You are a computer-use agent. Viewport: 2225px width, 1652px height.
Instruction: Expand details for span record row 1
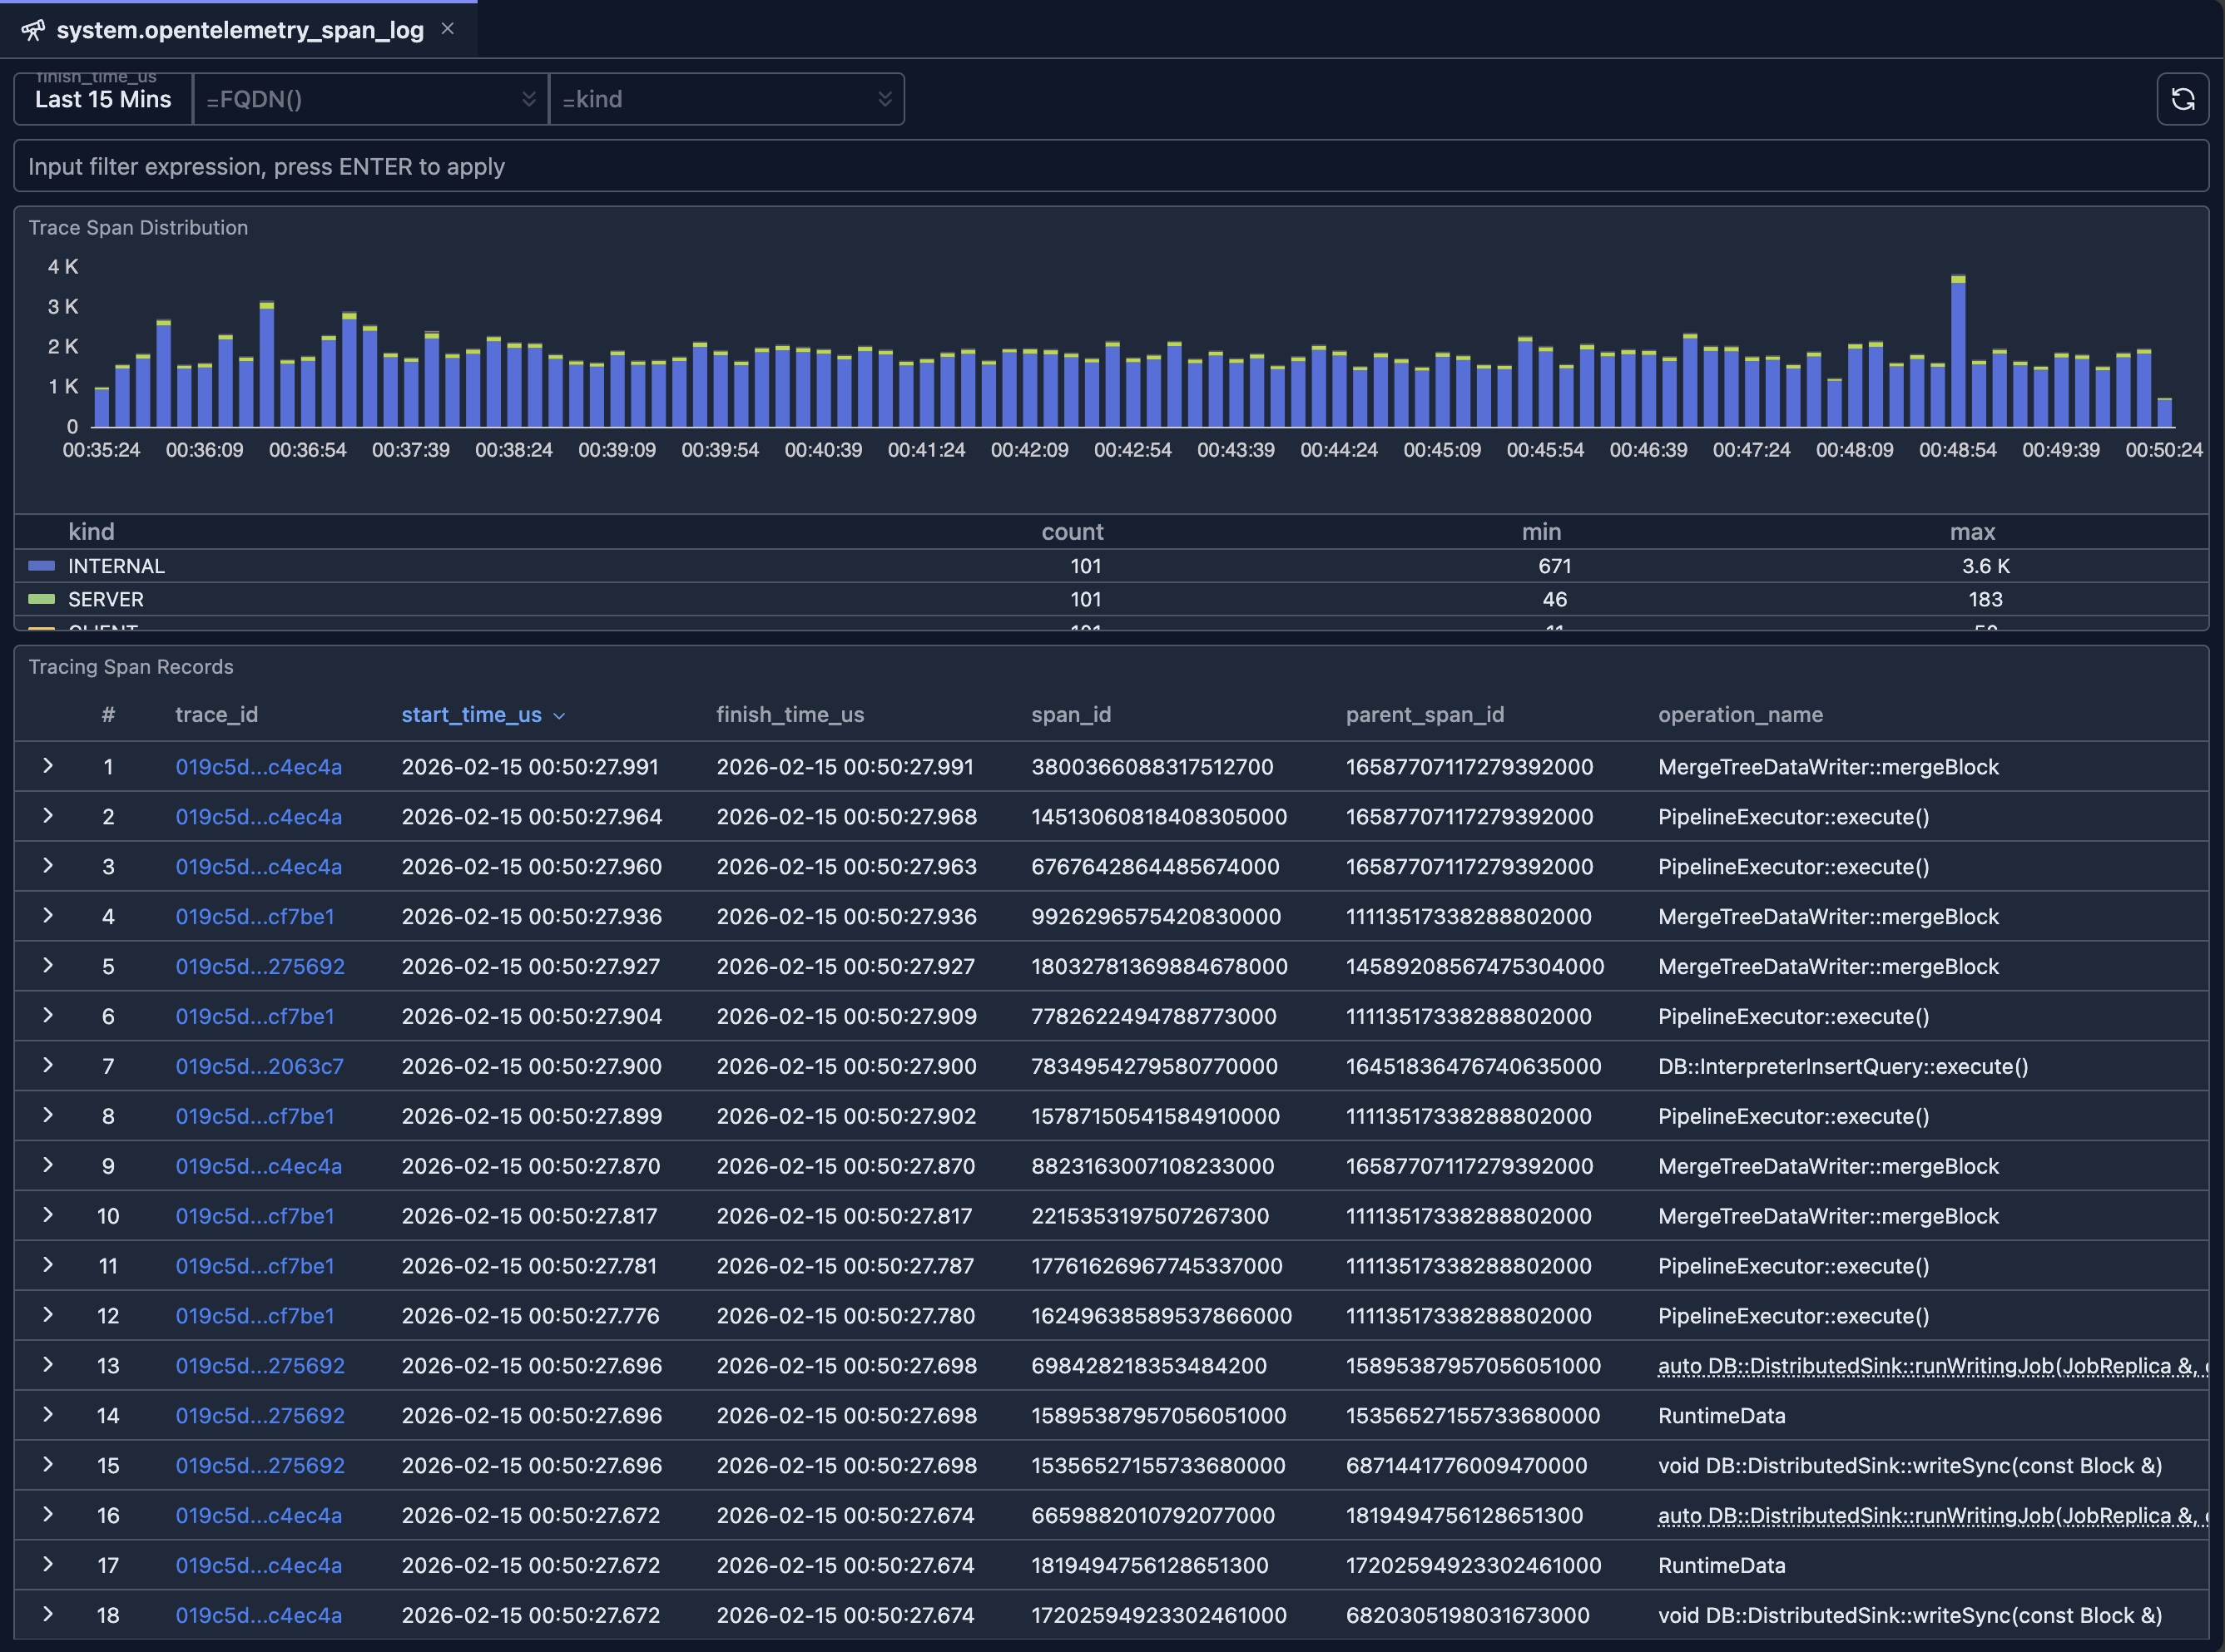coord(47,766)
